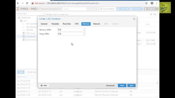Bookmark this page with the star icon

(146, 3)
